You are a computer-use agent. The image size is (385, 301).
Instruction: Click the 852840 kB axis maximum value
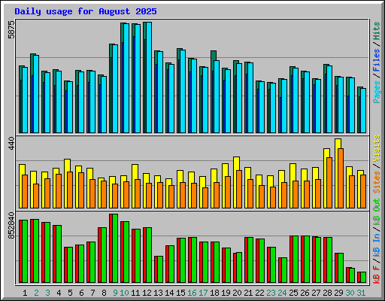point(11,226)
